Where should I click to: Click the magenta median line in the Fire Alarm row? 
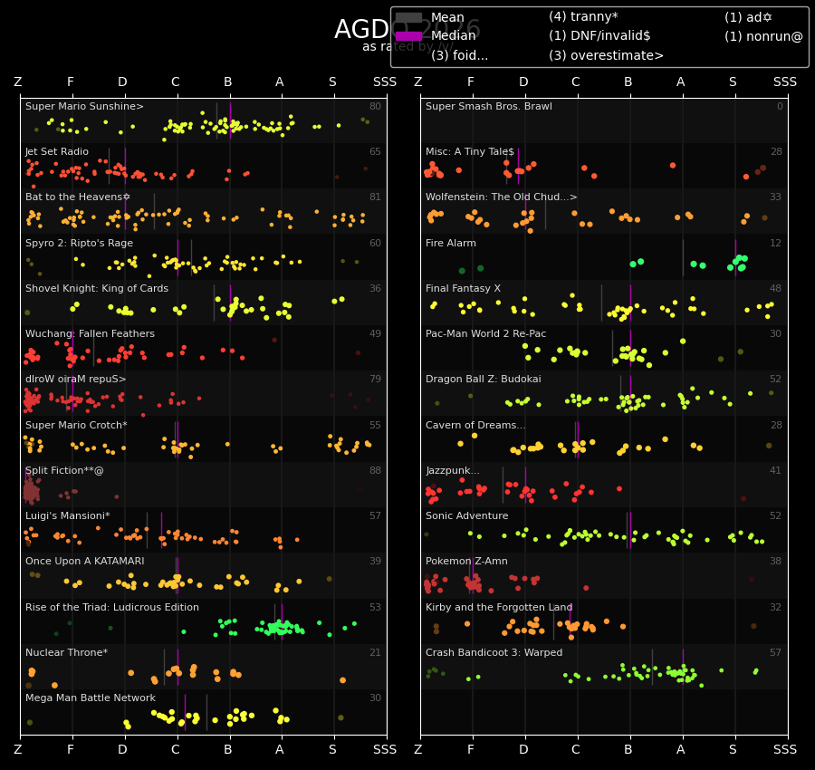pyautogui.click(x=735, y=258)
